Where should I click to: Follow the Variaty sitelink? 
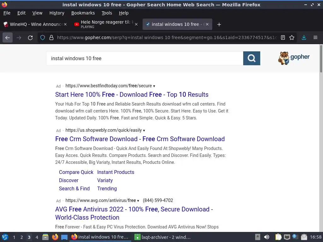tap(105, 181)
